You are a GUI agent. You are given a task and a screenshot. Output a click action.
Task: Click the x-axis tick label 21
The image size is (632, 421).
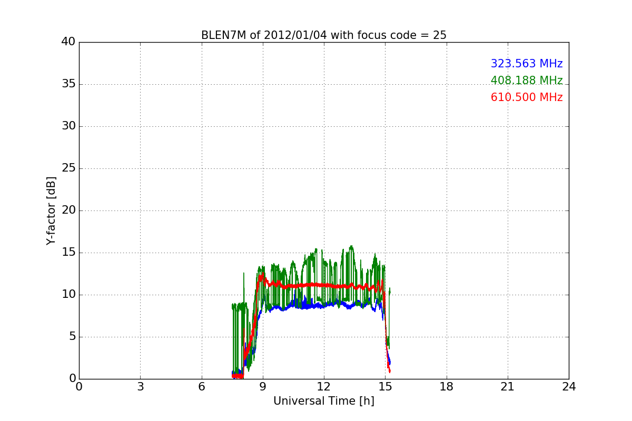click(x=508, y=387)
